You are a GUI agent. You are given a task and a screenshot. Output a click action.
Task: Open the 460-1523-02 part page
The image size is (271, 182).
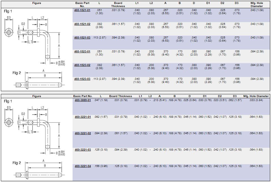tap(82, 65)
